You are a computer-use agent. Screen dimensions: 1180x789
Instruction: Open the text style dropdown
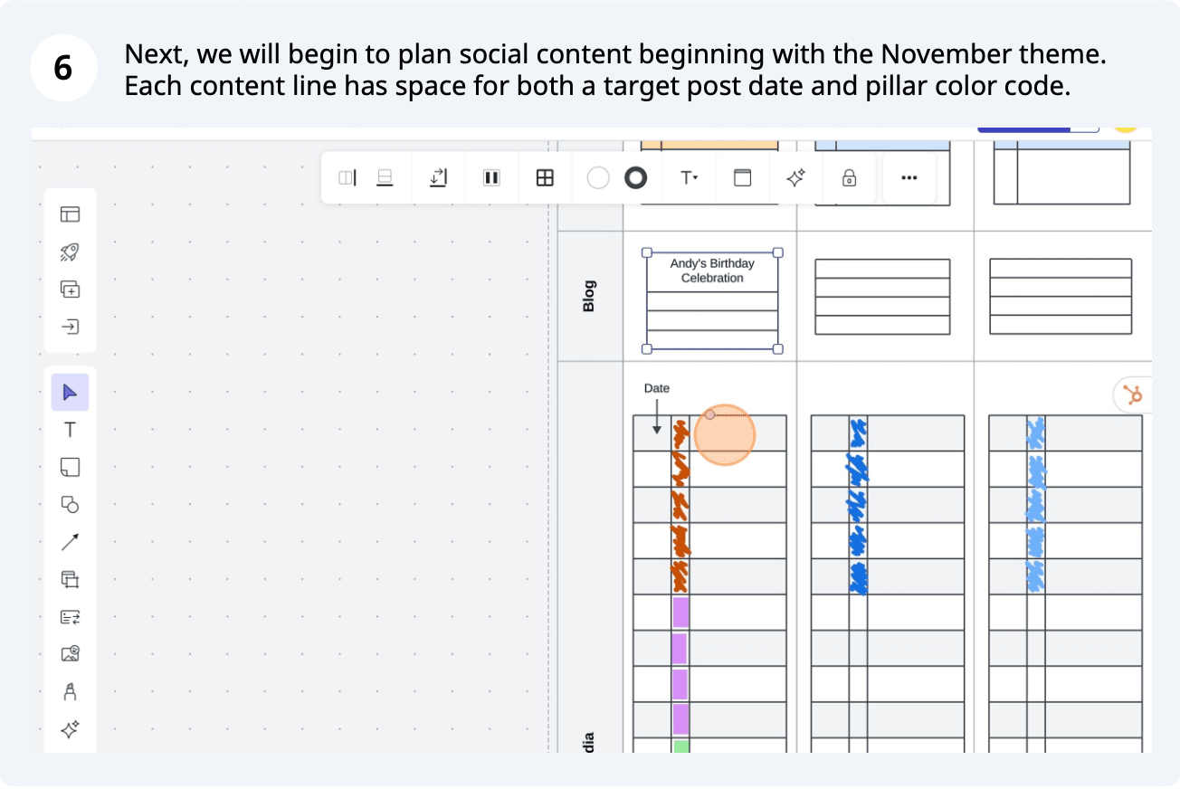tap(690, 178)
